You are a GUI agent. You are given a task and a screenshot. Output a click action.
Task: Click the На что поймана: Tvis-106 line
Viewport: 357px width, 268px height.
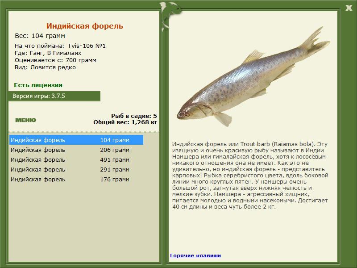click(x=60, y=46)
